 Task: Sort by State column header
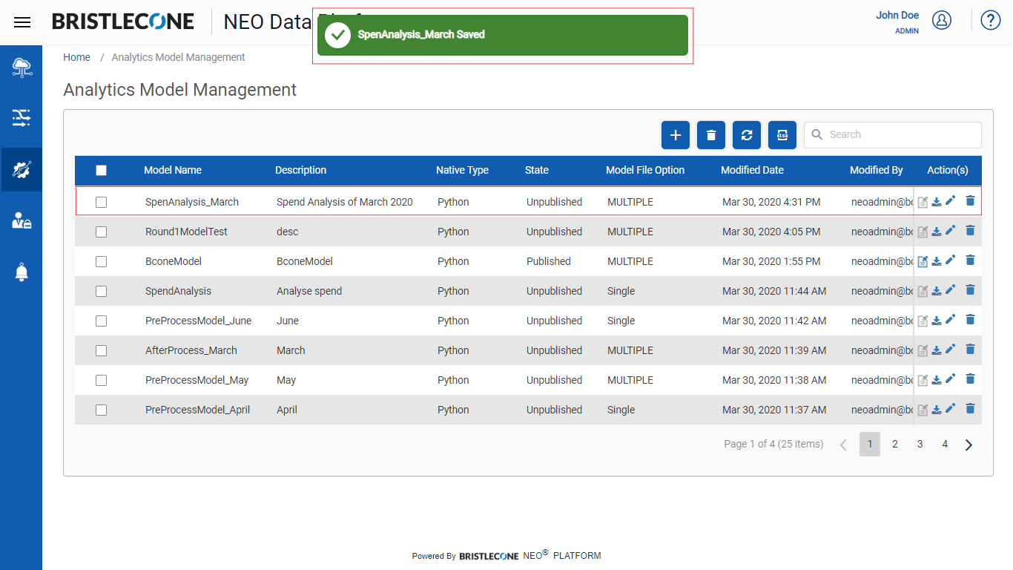click(x=537, y=170)
